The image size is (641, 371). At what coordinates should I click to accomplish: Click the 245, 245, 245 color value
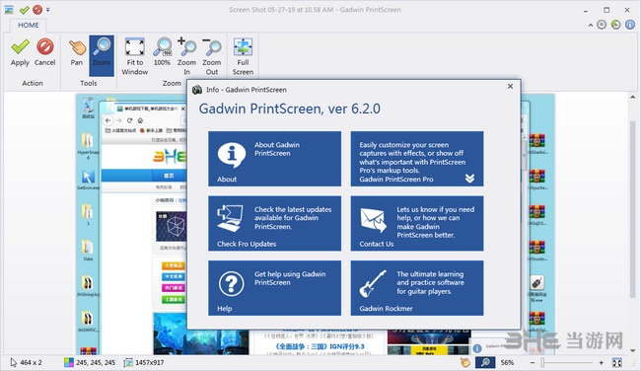point(96,362)
